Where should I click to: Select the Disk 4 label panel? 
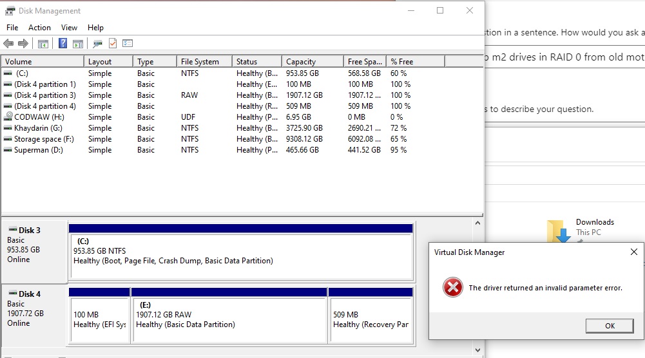pyautogui.click(x=35, y=315)
